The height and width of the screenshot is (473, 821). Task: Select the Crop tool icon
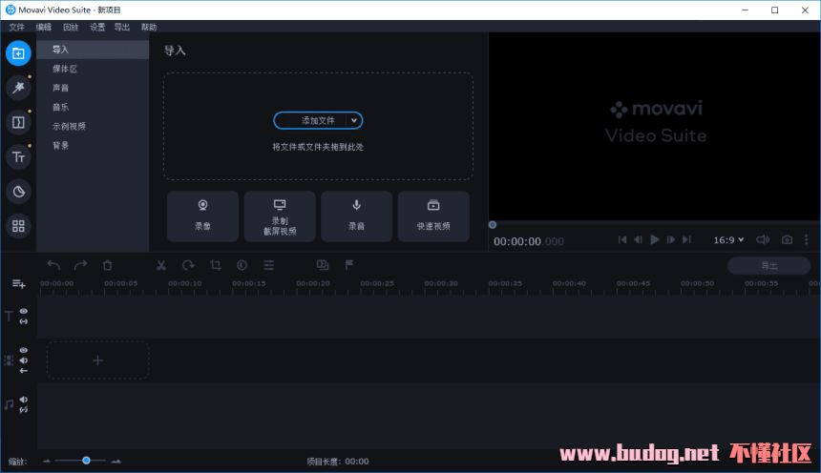216,265
